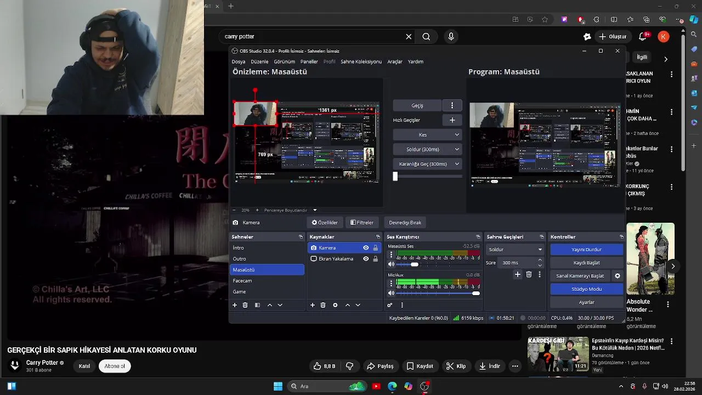Viewport: 702px width, 395px height.
Task: Toggle visibility of Ekran Yakalama source
Action: (366, 259)
